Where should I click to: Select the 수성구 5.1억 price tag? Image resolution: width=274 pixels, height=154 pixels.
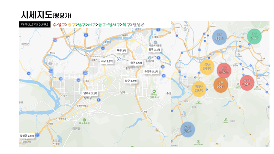(151, 71)
